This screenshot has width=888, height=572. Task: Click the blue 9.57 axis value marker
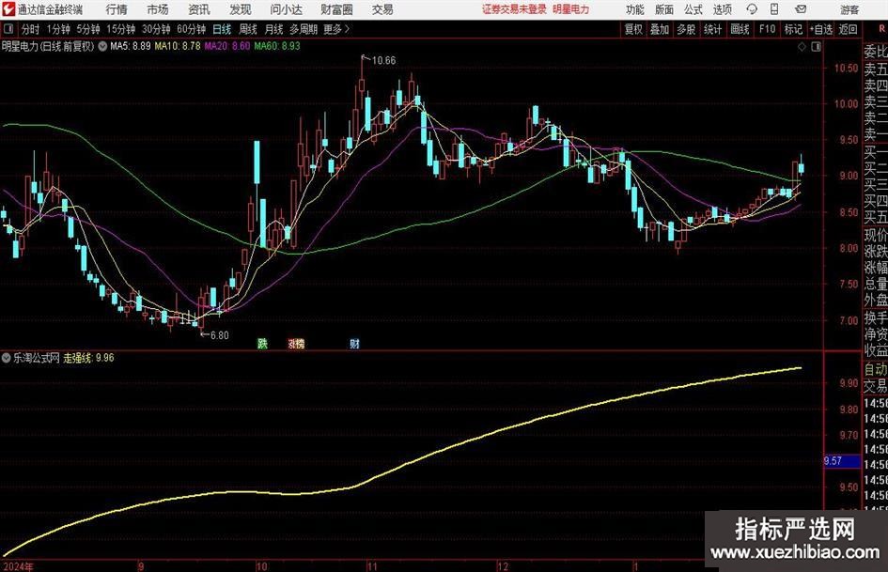pos(842,460)
